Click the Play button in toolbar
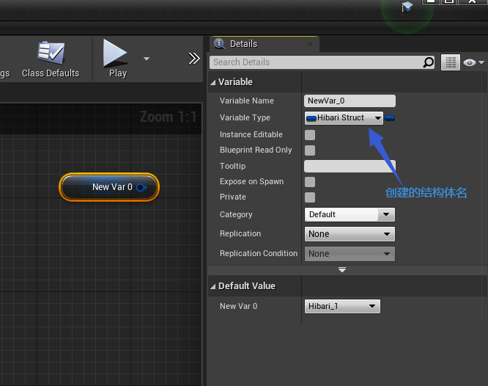This screenshot has height=386, width=488. click(x=117, y=59)
